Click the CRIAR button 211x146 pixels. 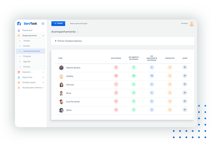point(58,24)
